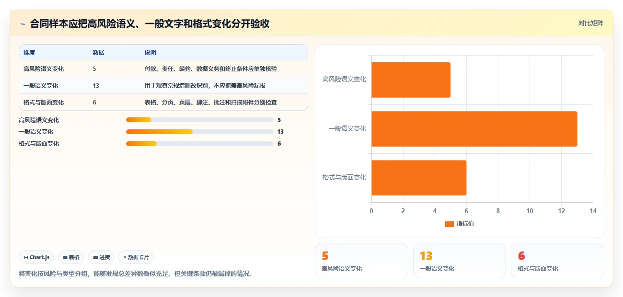Toggle the 指标值 legend swatch
Viewport: 623px width, 297px height.
449,224
